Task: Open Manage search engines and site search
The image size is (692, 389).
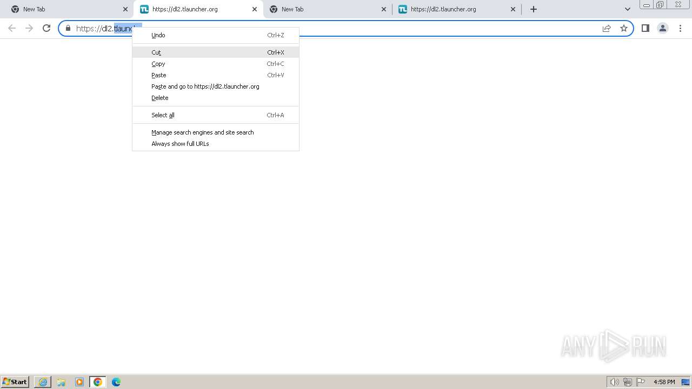Action: (216, 132)
